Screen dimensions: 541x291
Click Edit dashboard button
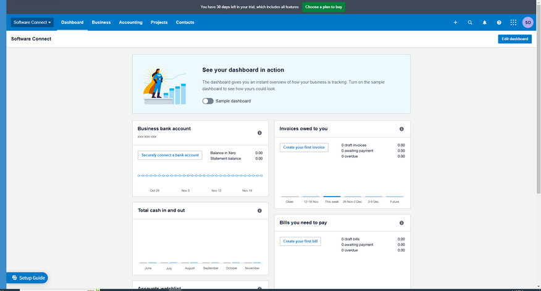tap(514, 39)
